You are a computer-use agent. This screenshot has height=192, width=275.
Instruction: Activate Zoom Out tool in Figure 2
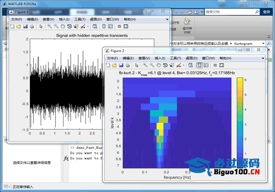152,65
